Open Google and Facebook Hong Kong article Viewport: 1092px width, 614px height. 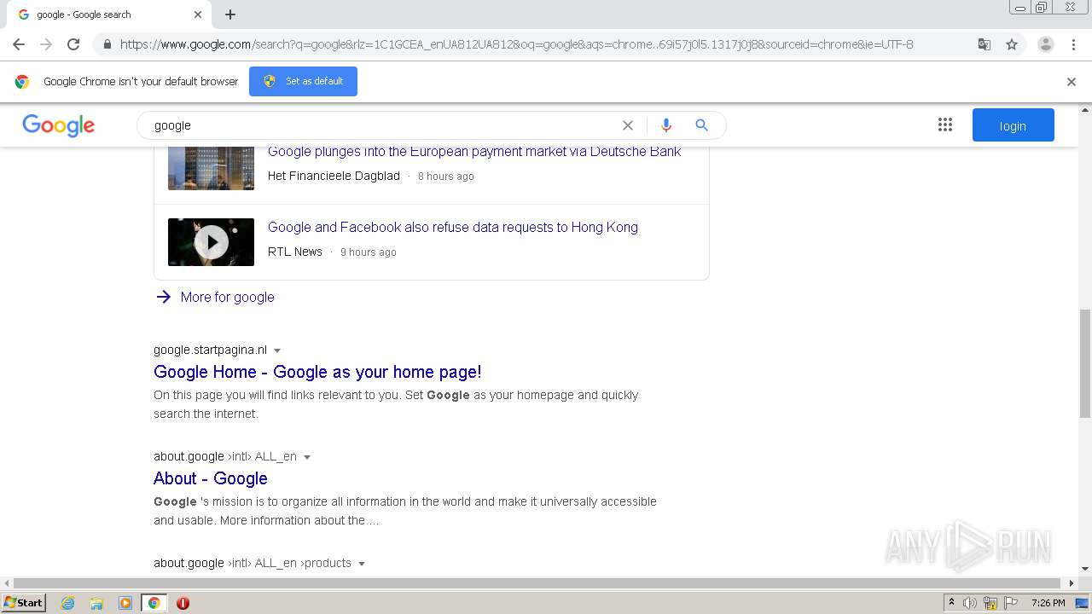453,227
